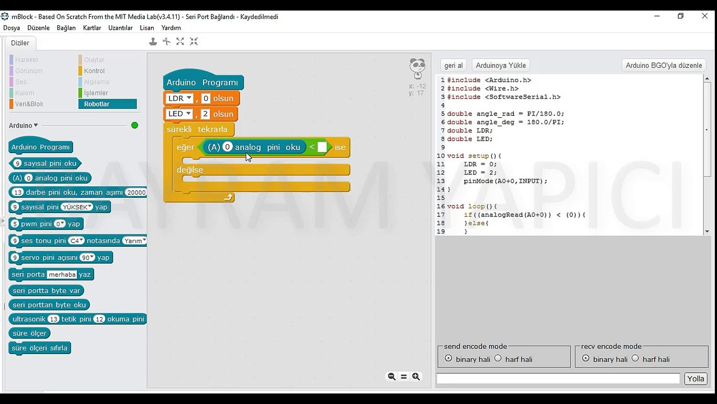Click the süre ölçeri sıfırla block
Screen dimensions: 717x404
tap(40, 348)
